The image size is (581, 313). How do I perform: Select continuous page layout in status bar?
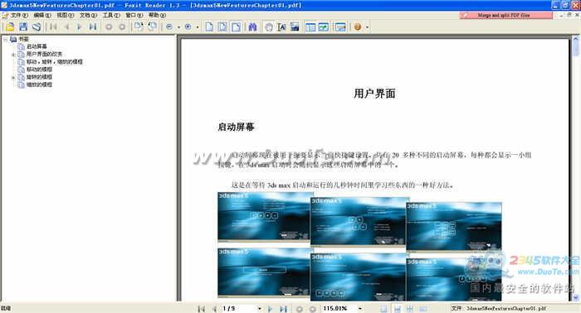(x=397, y=309)
